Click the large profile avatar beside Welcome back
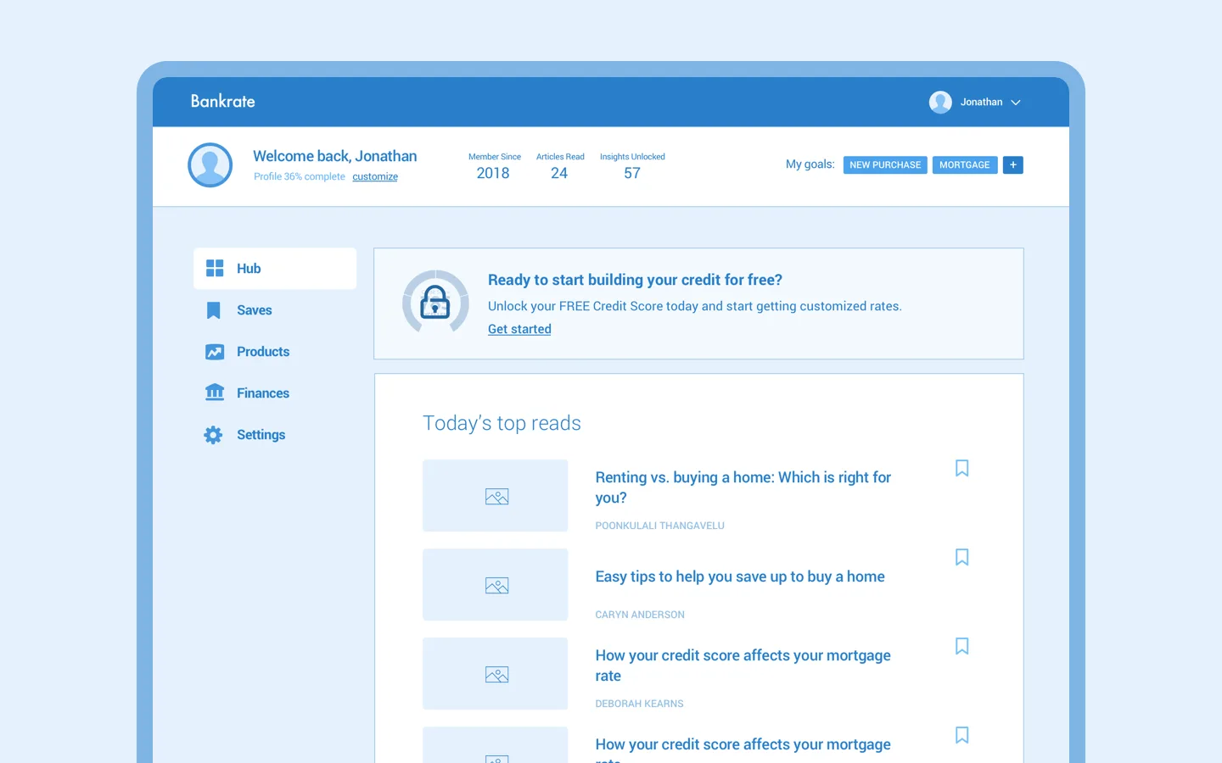 210,164
